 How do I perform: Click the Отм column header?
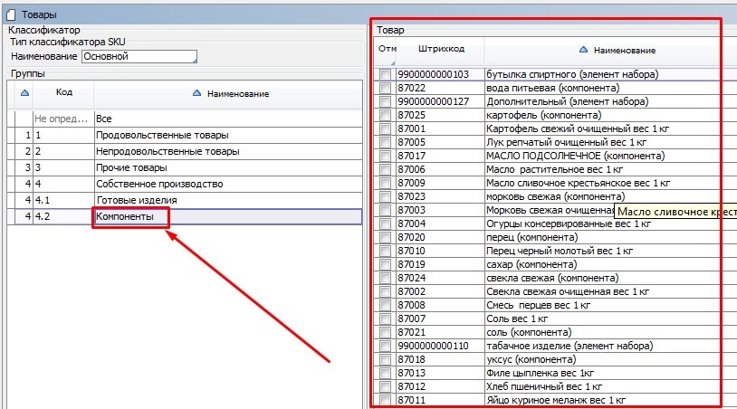click(387, 49)
